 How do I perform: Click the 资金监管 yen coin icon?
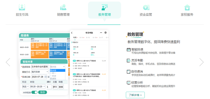click(146, 7)
